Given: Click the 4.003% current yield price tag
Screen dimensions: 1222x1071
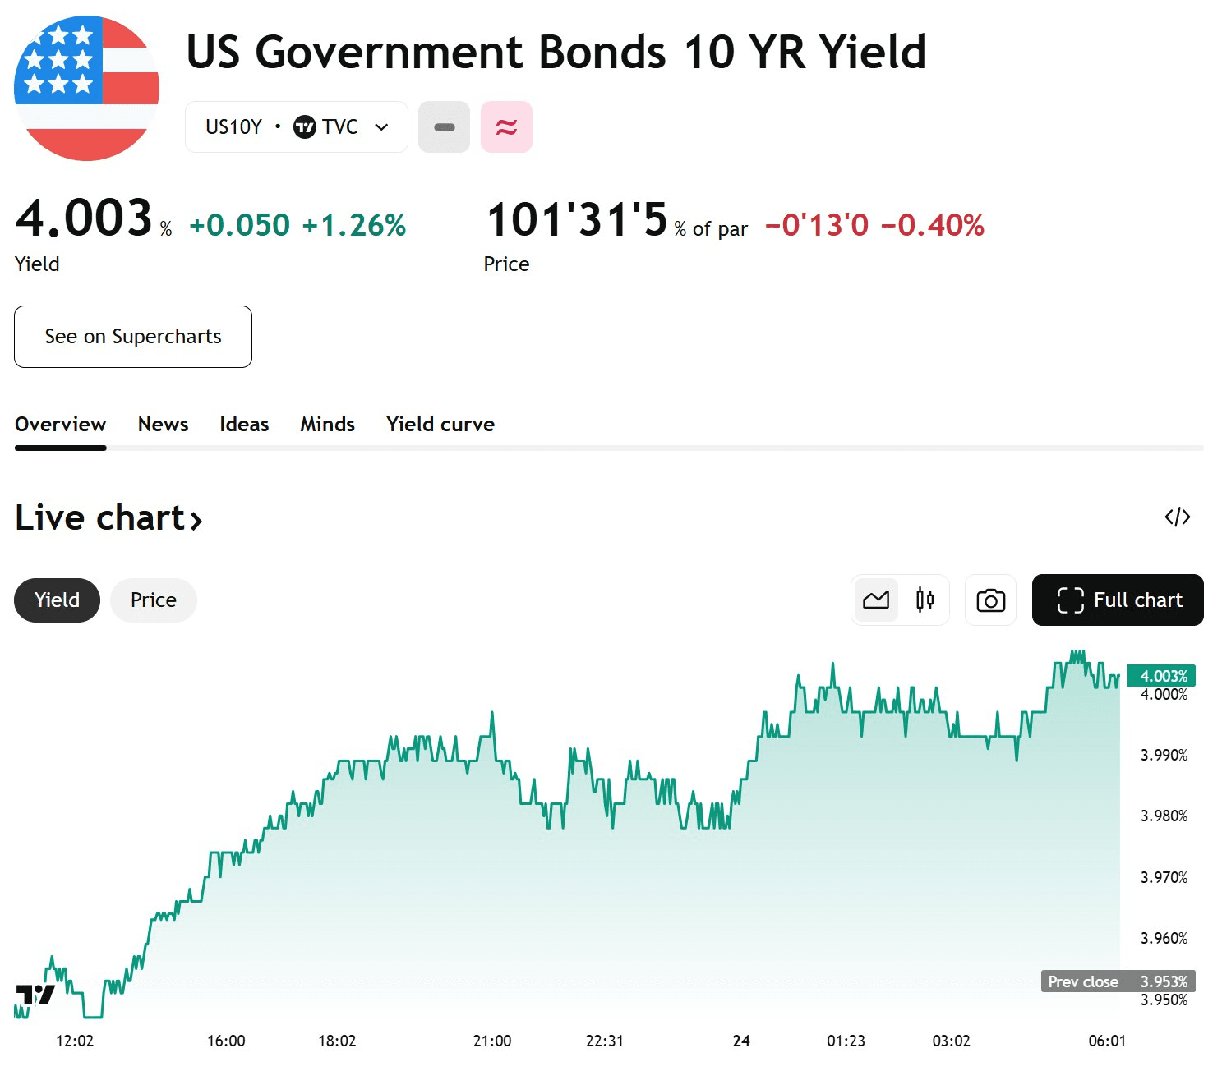Looking at the screenshot, I should tap(1162, 676).
